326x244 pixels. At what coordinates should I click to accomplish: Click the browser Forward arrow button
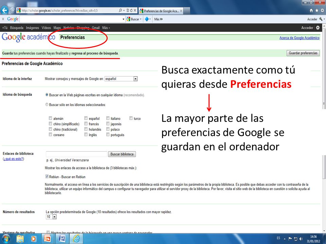coord(12,10)
